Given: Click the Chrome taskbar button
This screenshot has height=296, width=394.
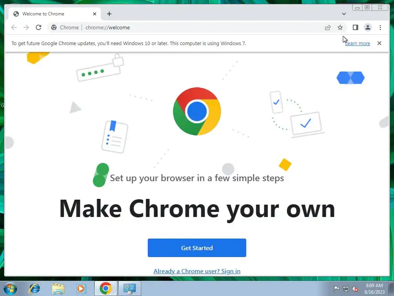Looking at the screenshot, I should pos(106,288).
